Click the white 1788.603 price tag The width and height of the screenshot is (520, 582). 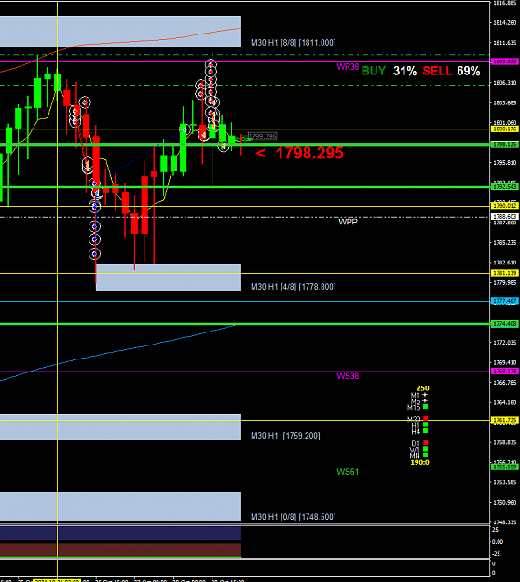pyautogui.click(x=504, y=216)
